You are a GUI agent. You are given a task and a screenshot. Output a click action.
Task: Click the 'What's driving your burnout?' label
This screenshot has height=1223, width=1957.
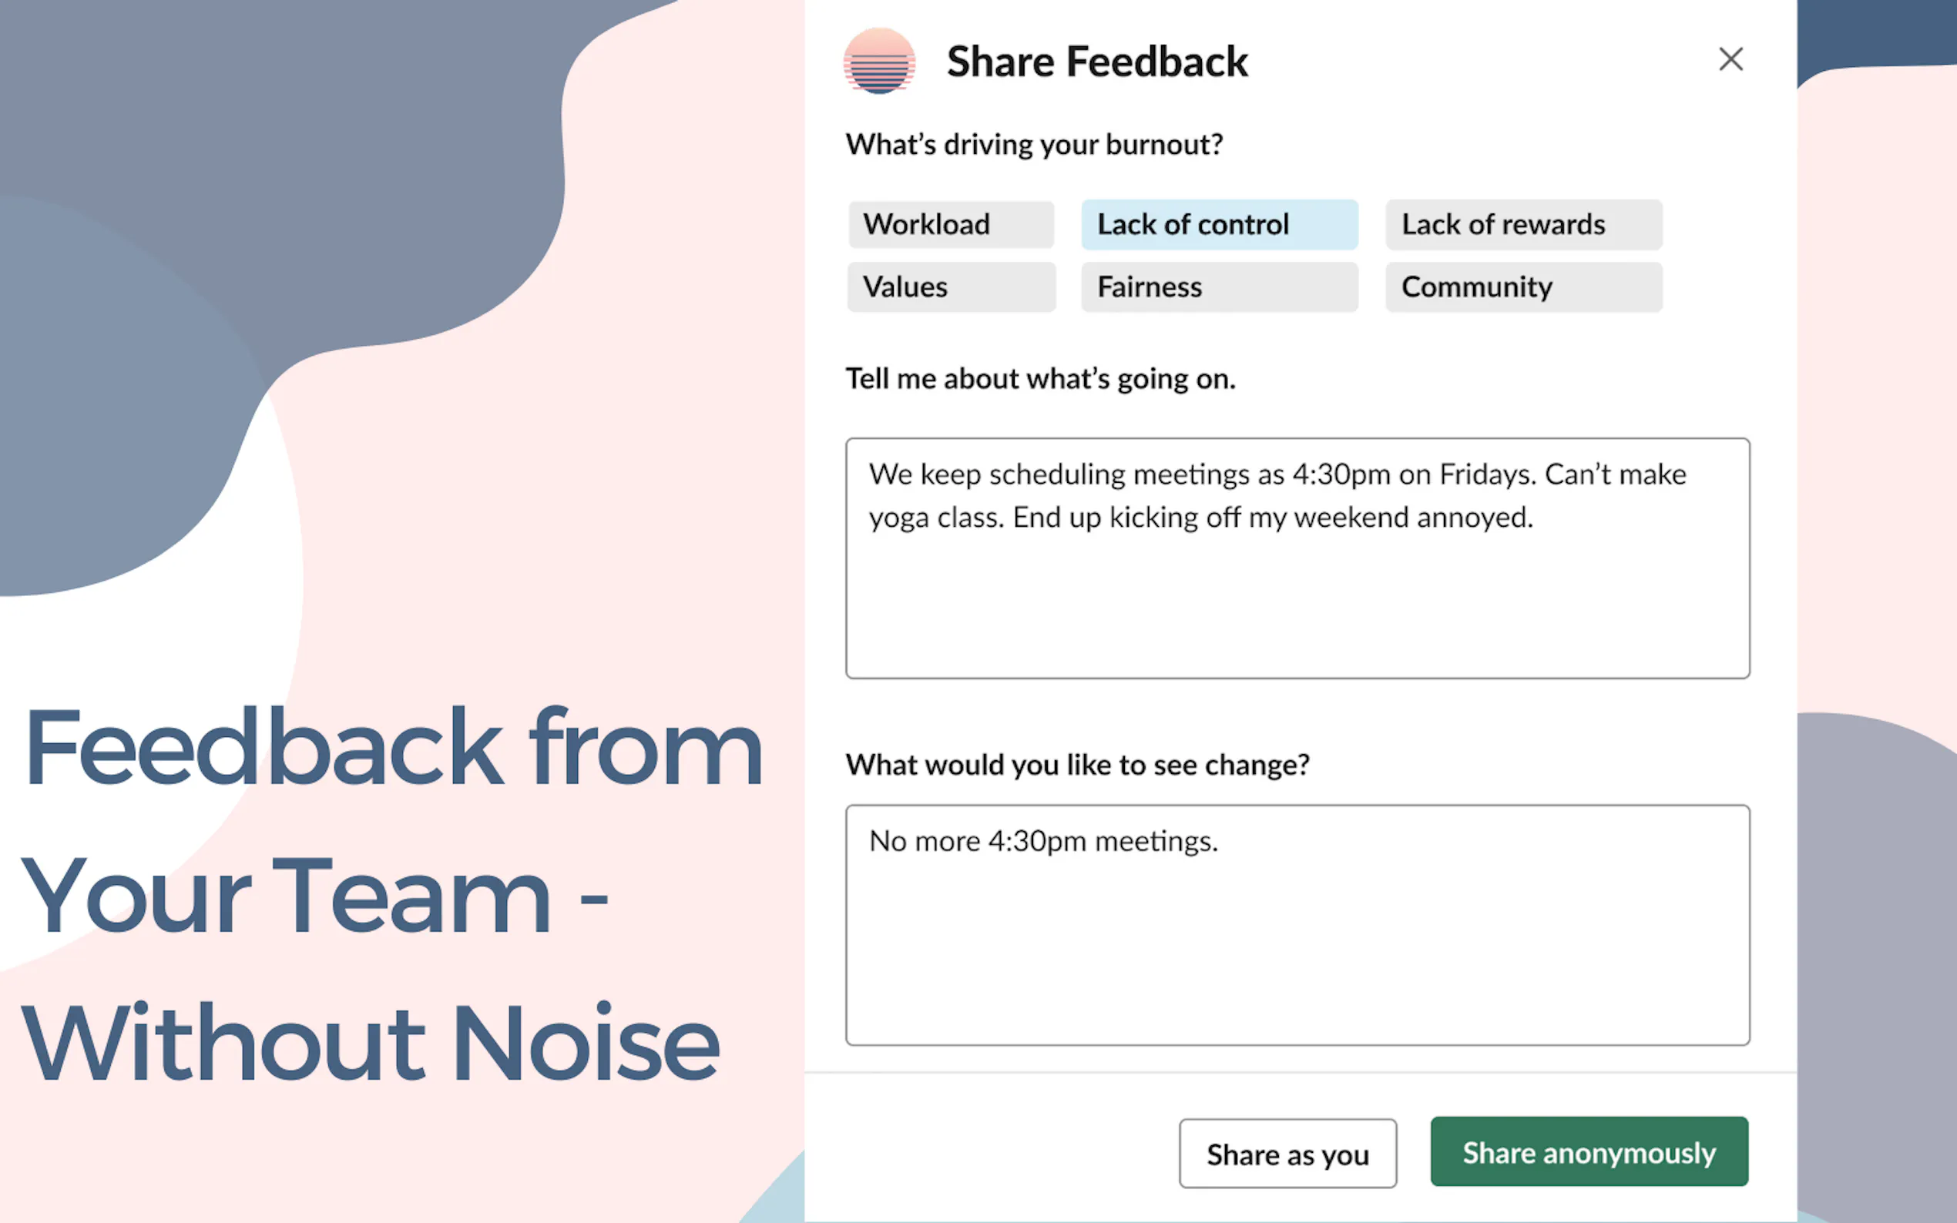1034,145
